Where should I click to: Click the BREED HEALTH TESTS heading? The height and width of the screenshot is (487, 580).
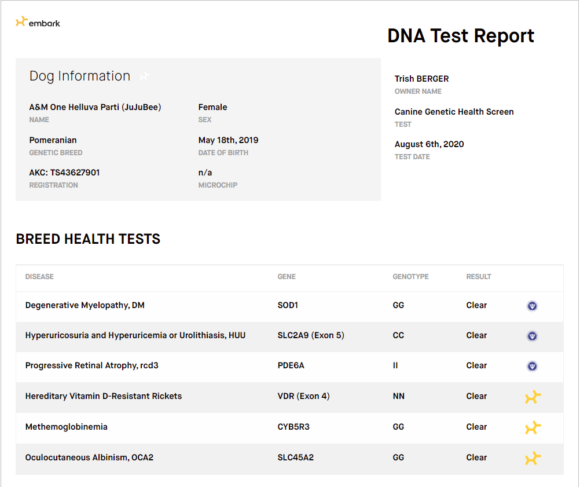coord(88,239)
